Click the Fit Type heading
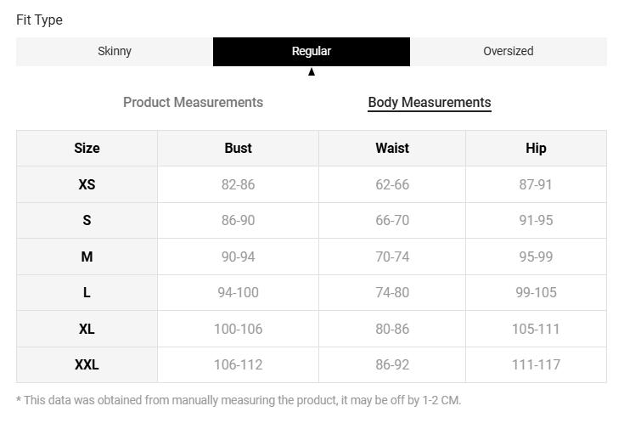 [39, 20]
